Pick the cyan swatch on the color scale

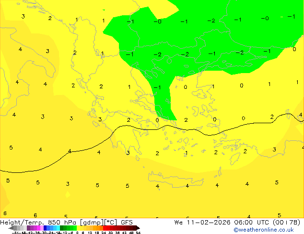click(58, 228)
